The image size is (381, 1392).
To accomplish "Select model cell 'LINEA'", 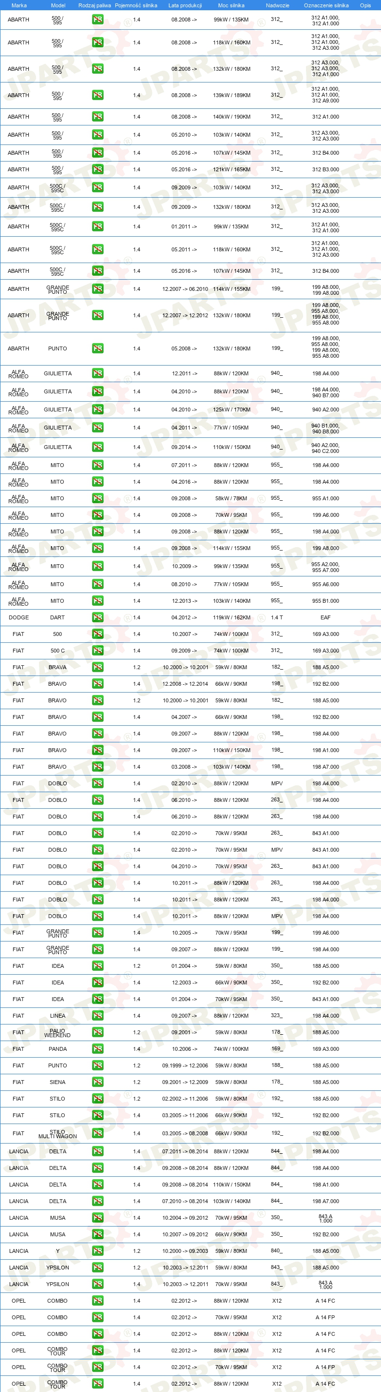I will [58, 1016].
